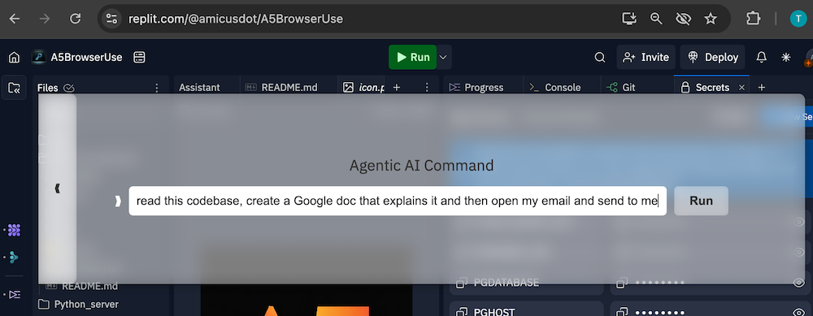
Task: Click the left chevron on overlay handle
Action: (57, 188)
